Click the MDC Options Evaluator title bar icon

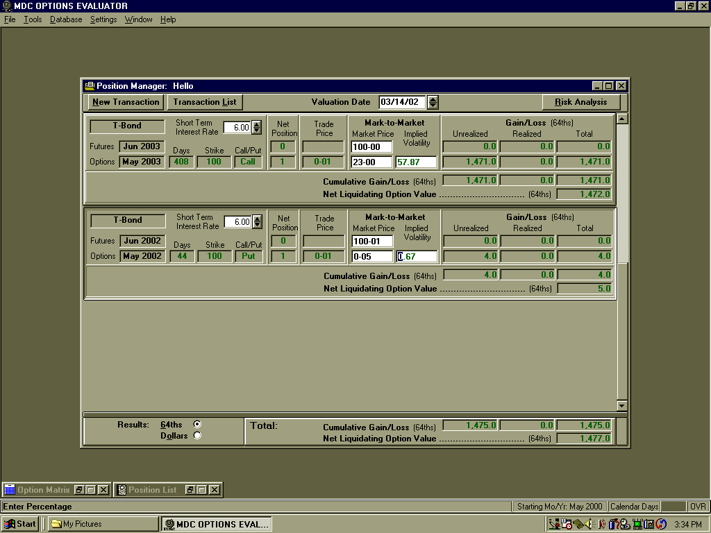[6, 6]
